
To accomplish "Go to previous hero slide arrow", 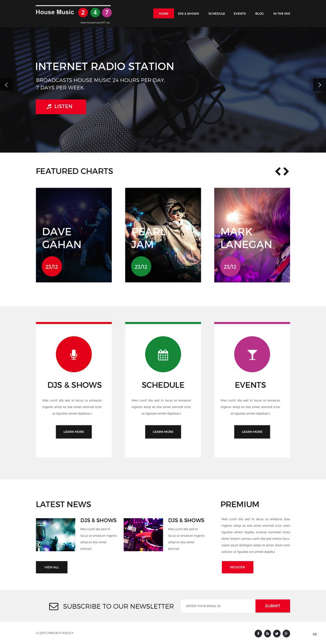I will tap(6, 85).
